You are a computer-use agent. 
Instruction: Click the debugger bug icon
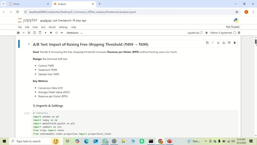pyautogui.click(x=206, y=33)
